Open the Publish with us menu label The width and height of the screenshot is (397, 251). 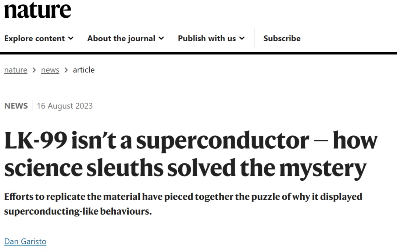(207, 38)
